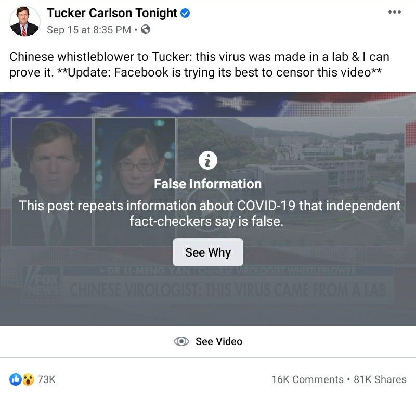Click the Wow reaction emoji icon
Screen dimensions: 416x395
click(x=28, y=379)
